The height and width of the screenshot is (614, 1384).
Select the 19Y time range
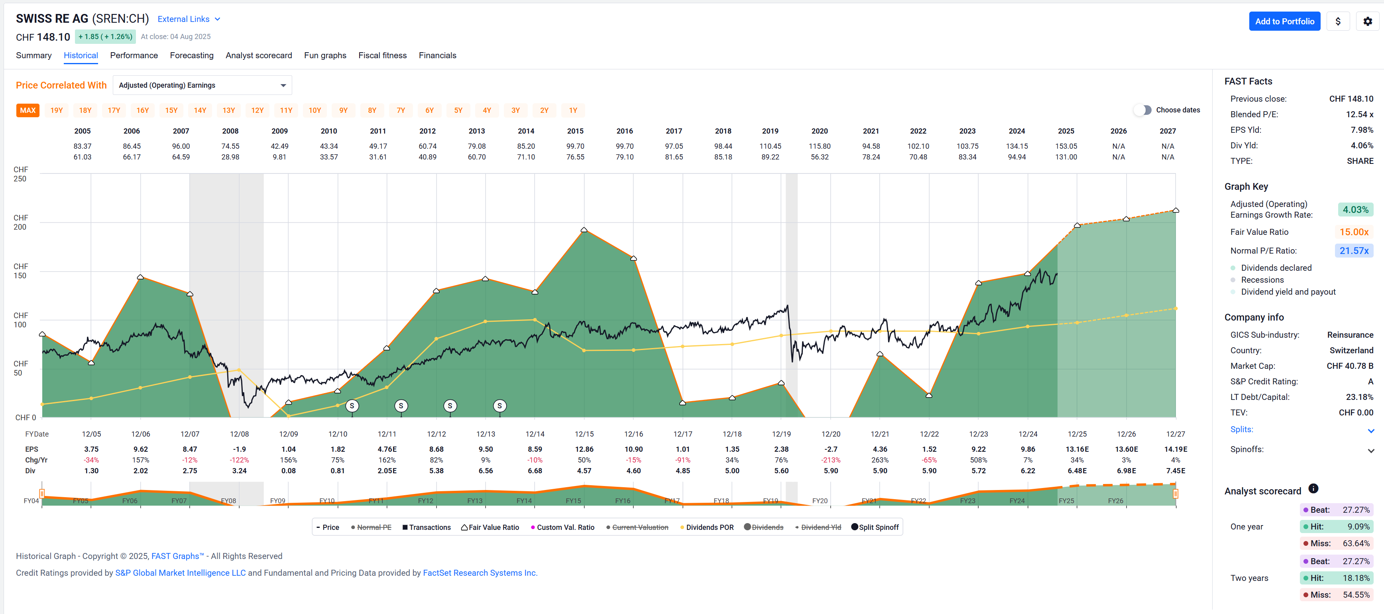tap(57, 110)
